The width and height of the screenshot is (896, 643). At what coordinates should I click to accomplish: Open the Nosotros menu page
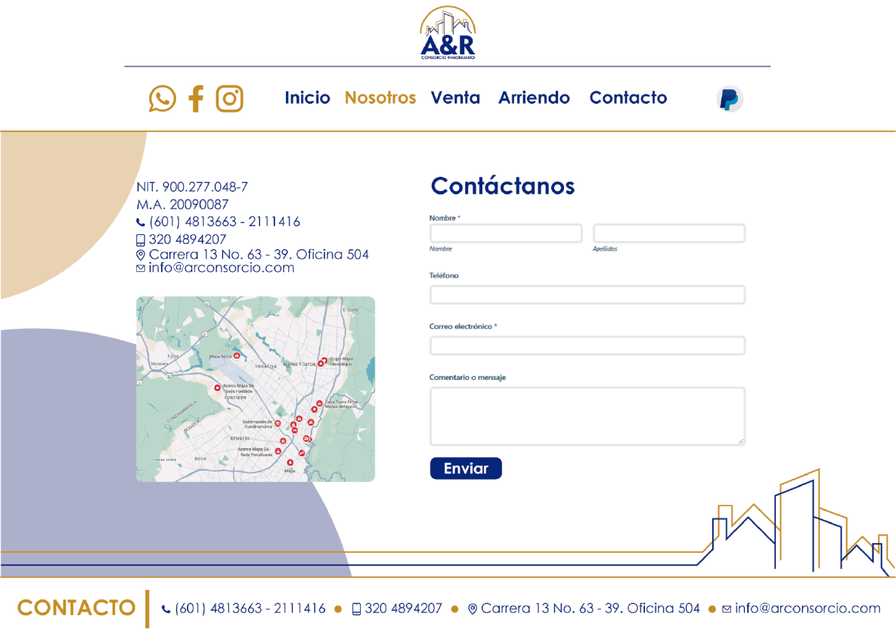380,98
